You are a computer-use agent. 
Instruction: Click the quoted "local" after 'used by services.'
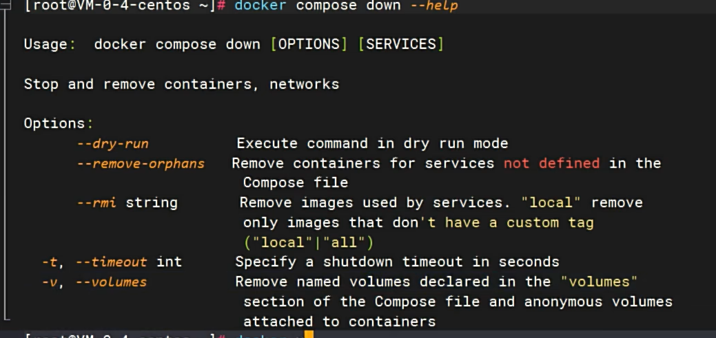[551, 202]
